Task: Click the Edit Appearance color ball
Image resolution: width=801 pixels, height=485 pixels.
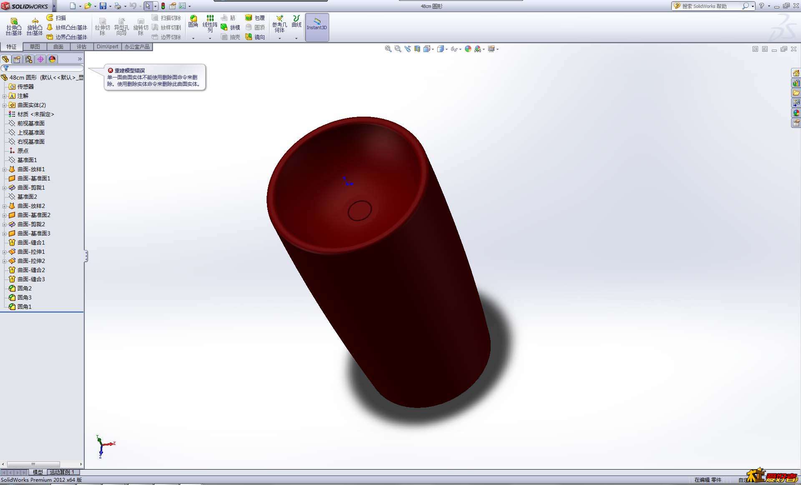Action: click(x=468, y=49)
